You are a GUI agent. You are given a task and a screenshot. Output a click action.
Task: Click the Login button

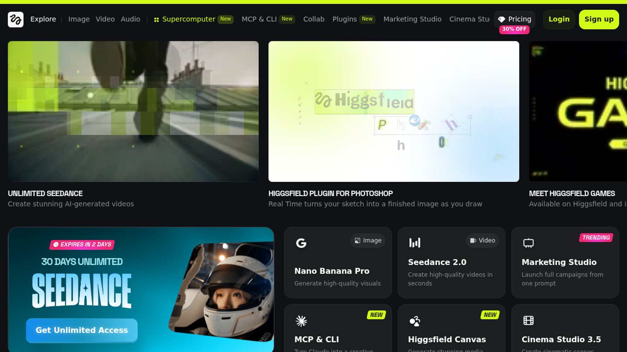559,20
